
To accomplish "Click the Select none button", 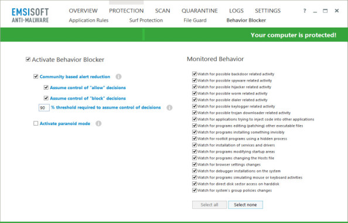I will 245,205.
